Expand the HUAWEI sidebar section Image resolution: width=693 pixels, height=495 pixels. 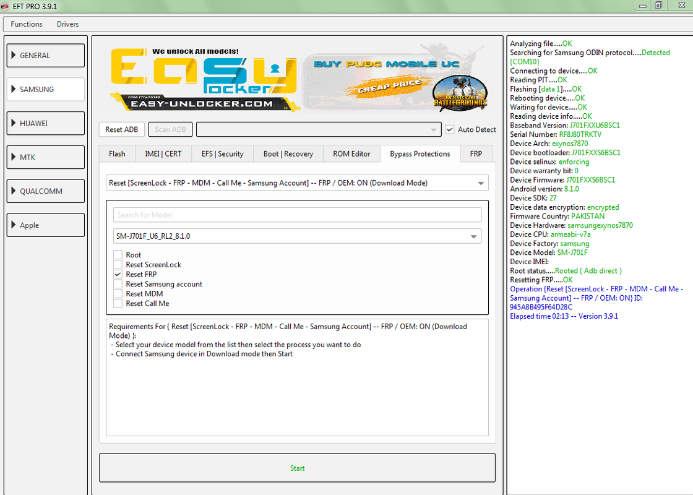pyautogui.click(x=46, y=123)
